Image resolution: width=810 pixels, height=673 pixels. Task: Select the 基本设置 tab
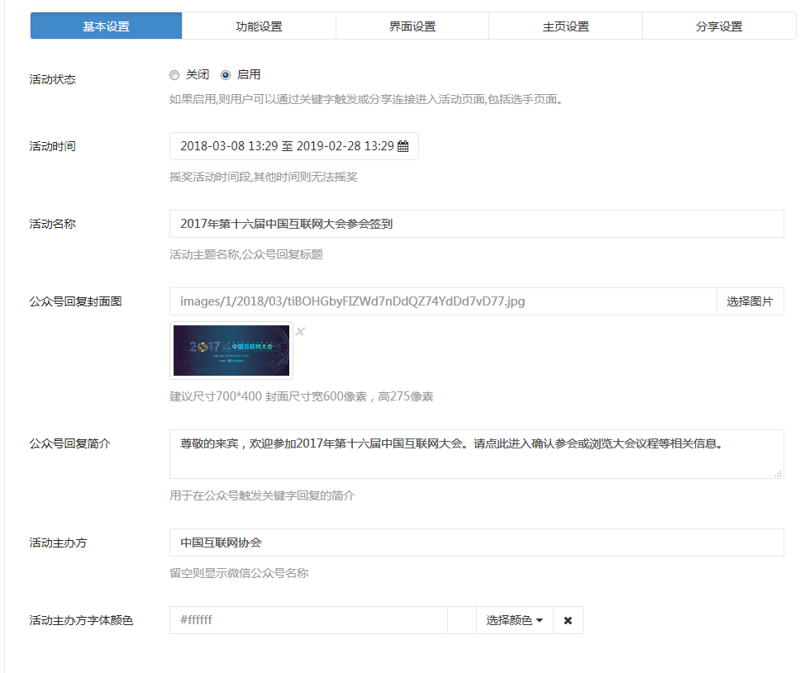click(106, 26)
